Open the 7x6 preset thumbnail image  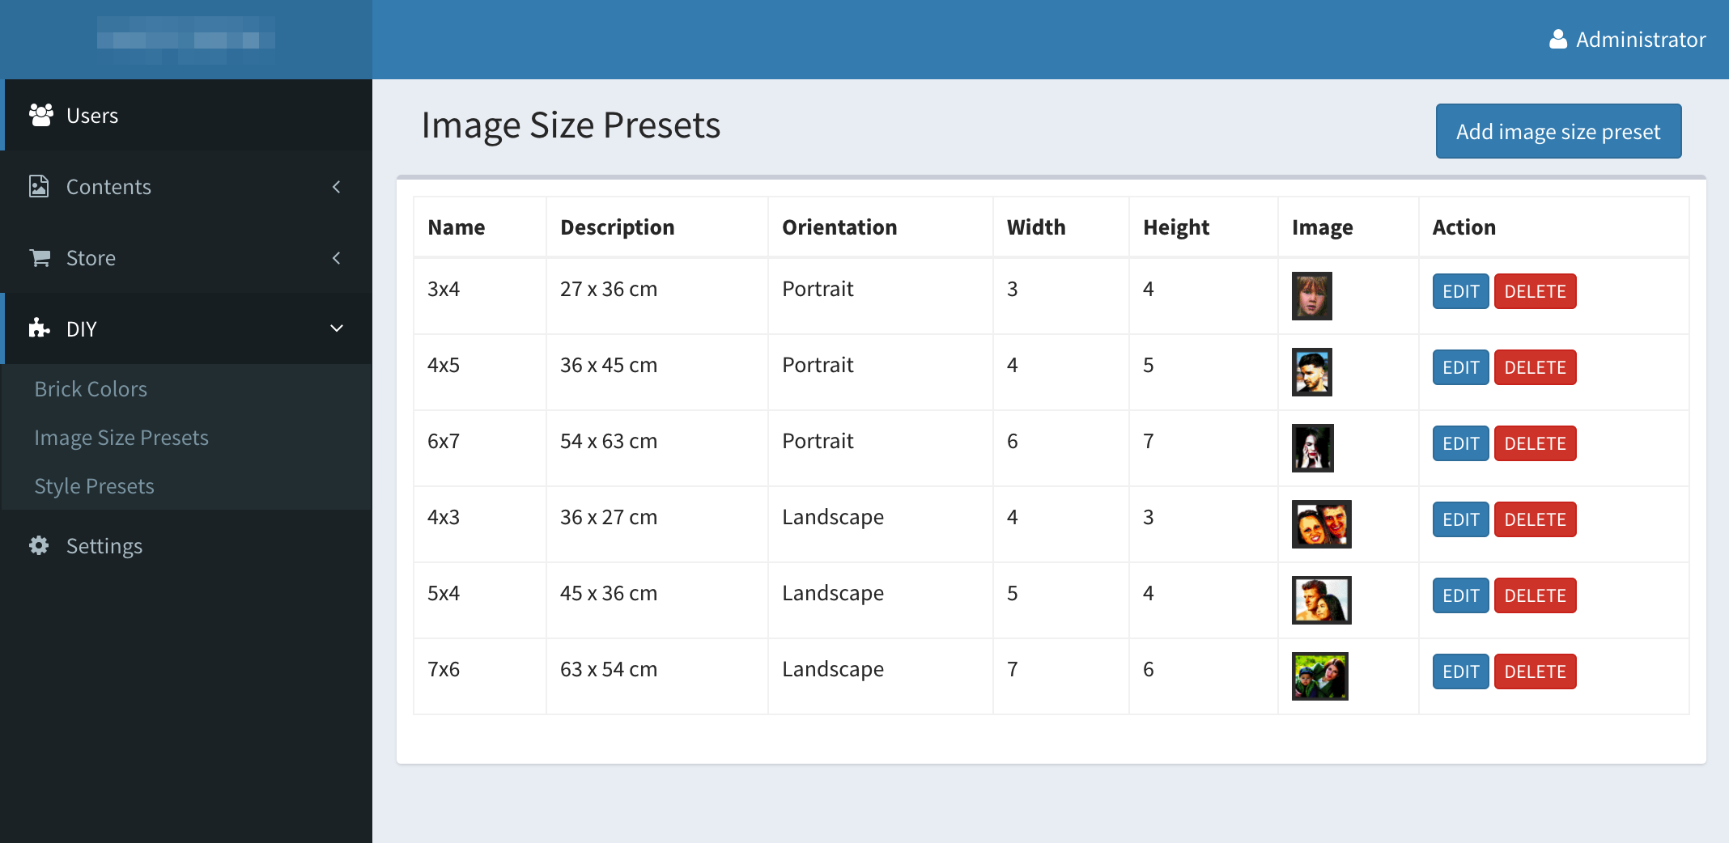pyautogui.click(x=1319, y=676)
